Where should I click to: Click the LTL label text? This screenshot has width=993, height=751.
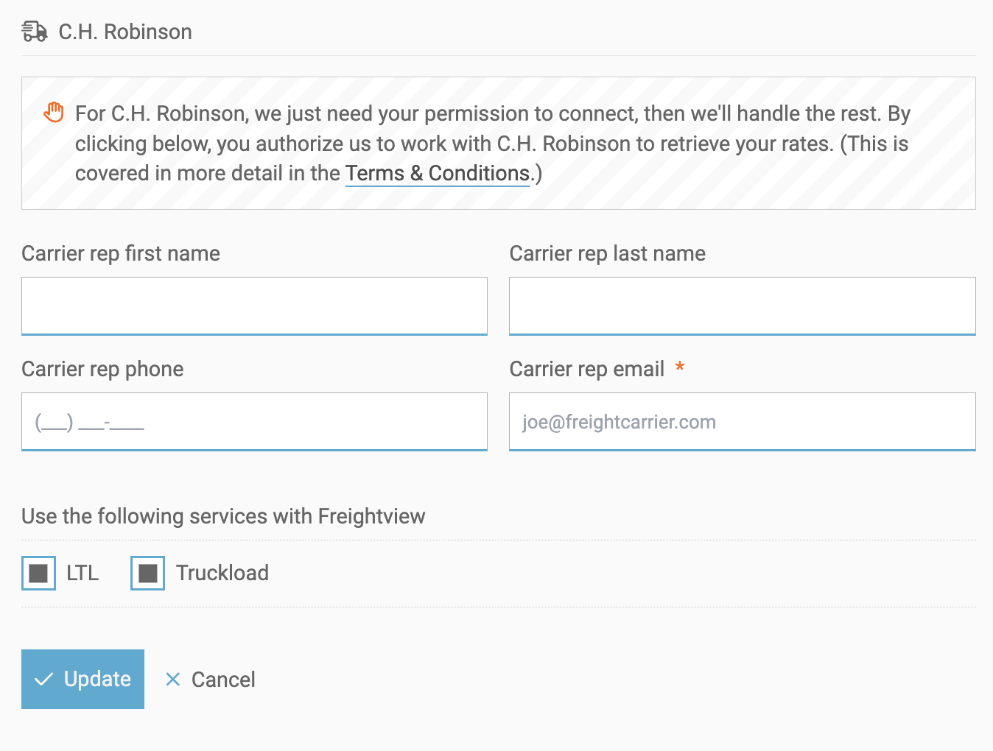83,573
